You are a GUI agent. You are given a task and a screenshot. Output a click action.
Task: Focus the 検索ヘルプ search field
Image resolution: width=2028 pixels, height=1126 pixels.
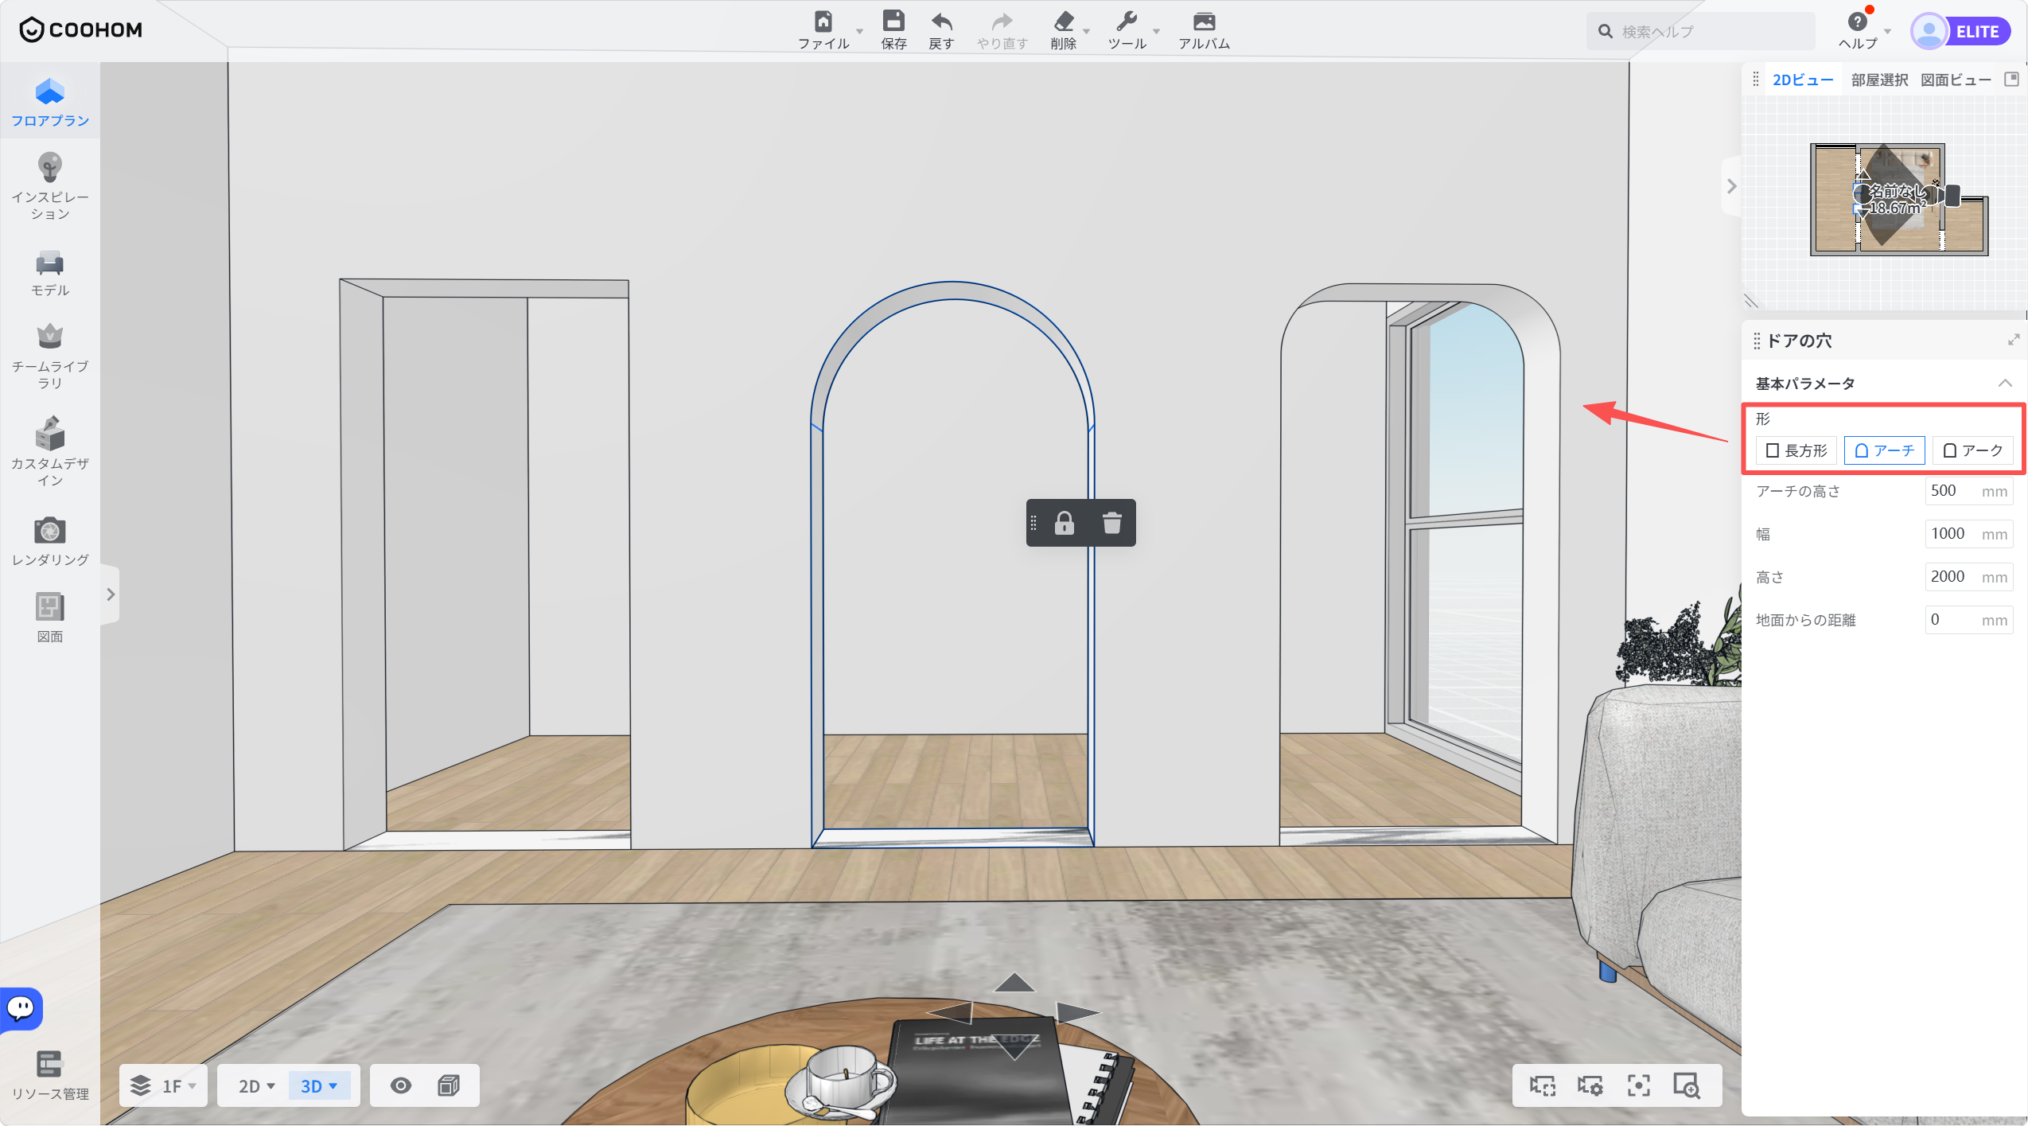coord(1701,31)
